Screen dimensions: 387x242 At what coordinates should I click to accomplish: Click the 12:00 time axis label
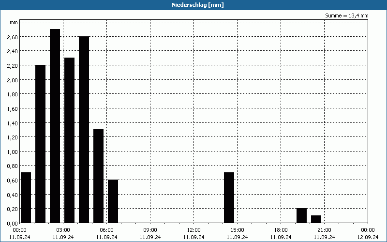194,230
